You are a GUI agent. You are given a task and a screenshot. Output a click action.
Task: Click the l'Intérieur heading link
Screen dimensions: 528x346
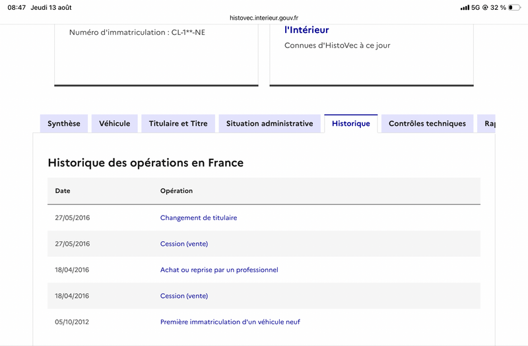[x=307, y=30]
